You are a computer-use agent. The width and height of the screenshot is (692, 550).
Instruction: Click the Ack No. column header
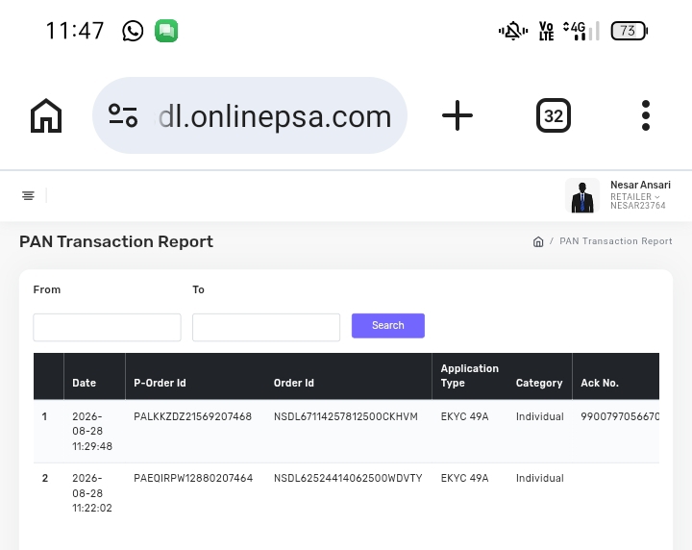[x=600, y=383]
